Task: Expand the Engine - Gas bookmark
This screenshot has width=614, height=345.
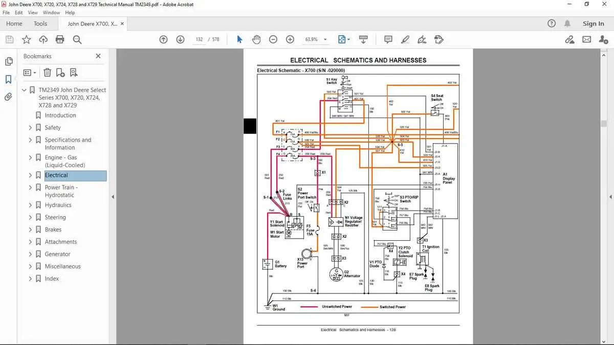Action: tap(30, 157)
